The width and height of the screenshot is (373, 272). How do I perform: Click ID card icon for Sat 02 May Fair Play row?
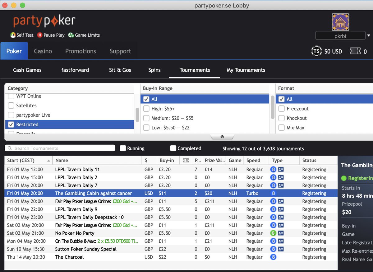[281, 225]
